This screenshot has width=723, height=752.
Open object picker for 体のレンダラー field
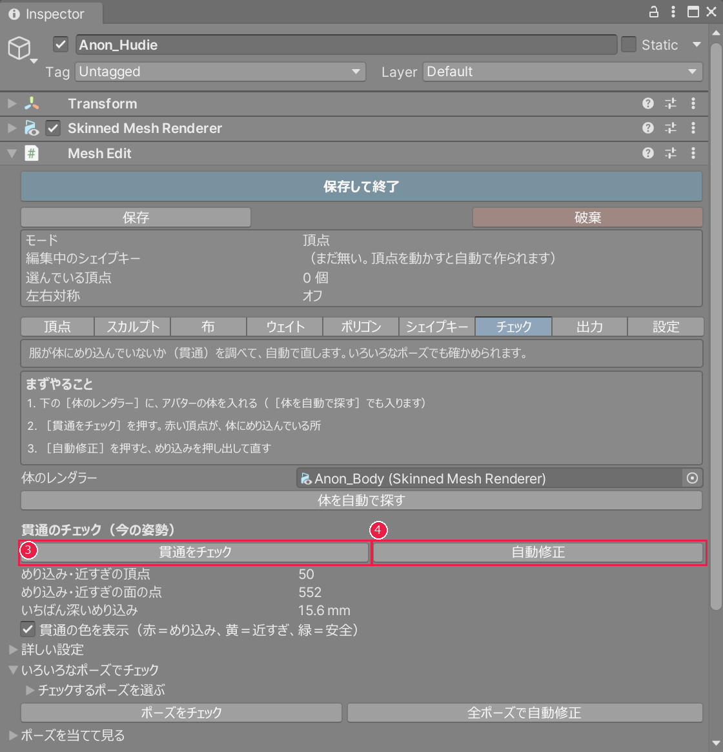point(692,478)
